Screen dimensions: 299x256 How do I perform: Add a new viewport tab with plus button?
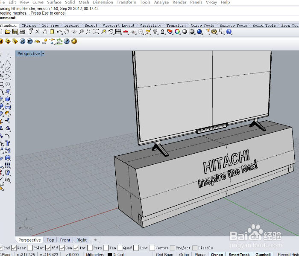95,240
